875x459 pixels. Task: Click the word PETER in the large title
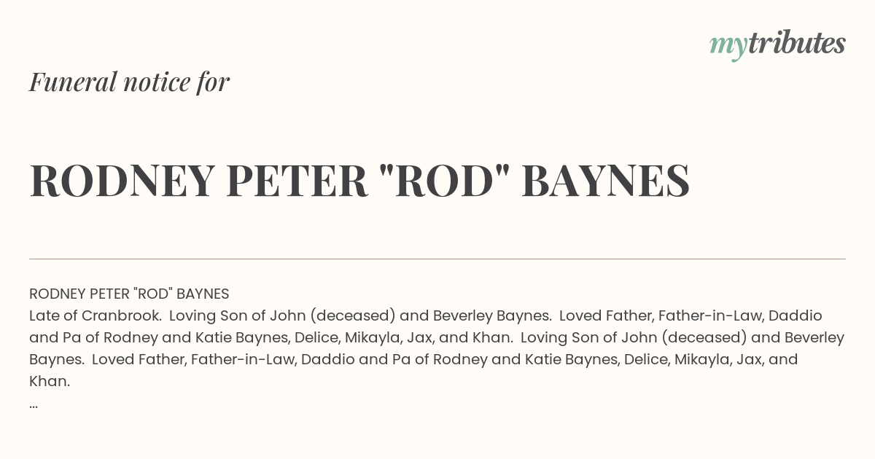(x=297, y=181)
